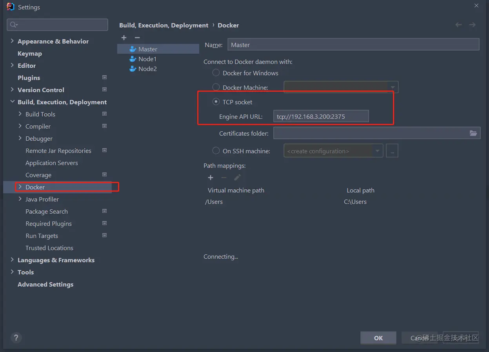The width and height of the screenshot is (489, 352).
Task: Add a new Docker configuration
Action: pyautogui.click(x=124, y=38)
